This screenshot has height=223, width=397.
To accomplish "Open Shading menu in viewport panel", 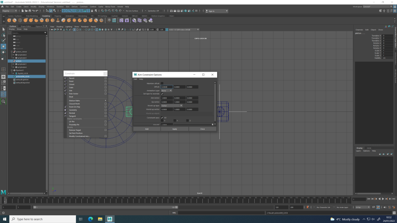I will [x=60, y=27].
